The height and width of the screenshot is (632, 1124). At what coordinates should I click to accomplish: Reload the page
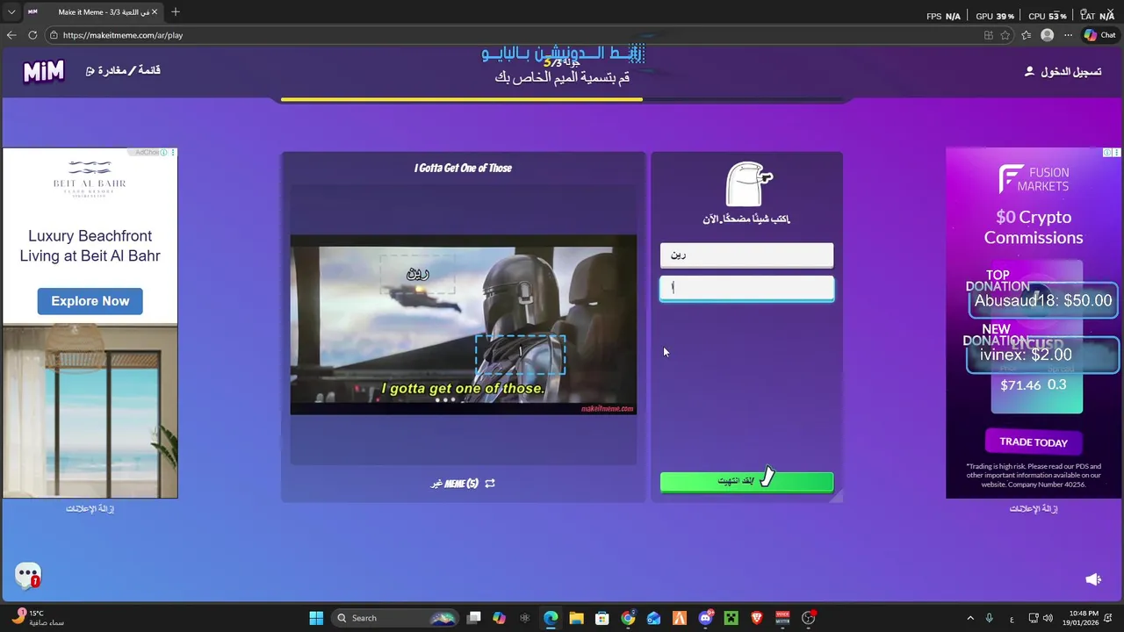pos(32,35)
